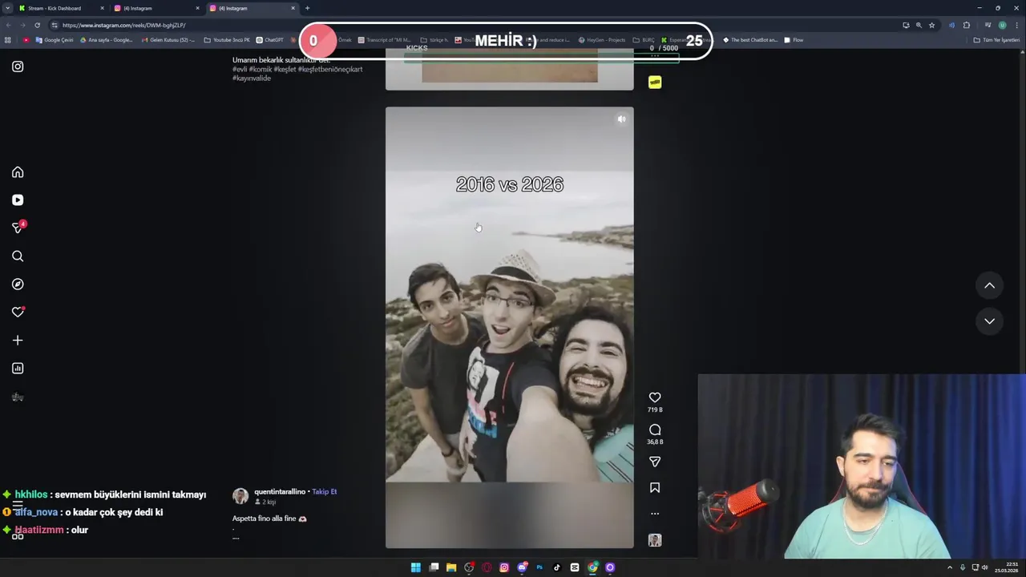Viewport: 1026px width, 577px height.
Task: Open the Extensions puzzle icon
Action: (967, 25)
